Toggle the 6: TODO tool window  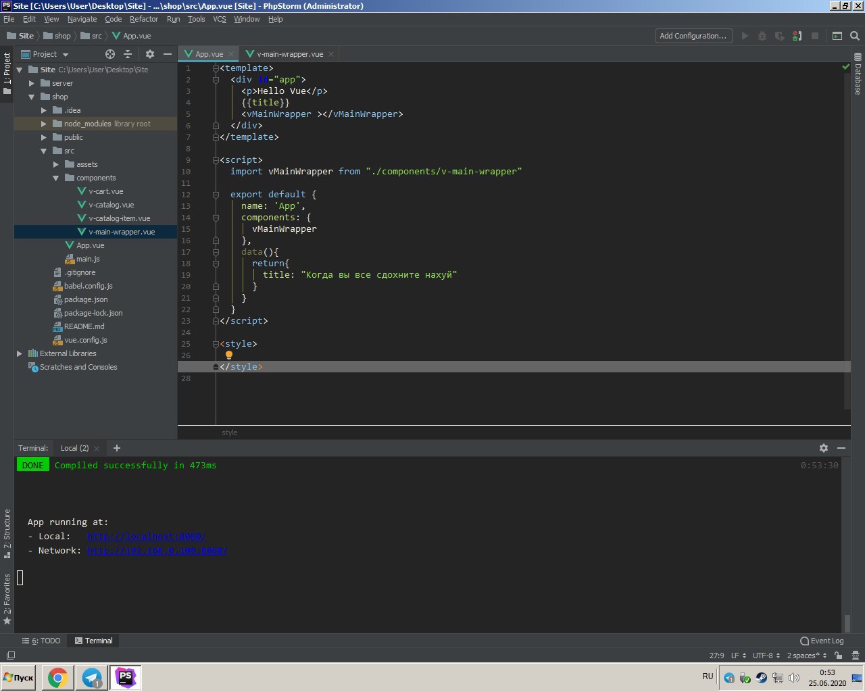coord(41,641)
